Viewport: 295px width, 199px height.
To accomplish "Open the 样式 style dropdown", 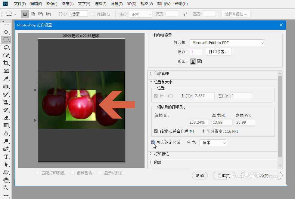I will 141,14.
